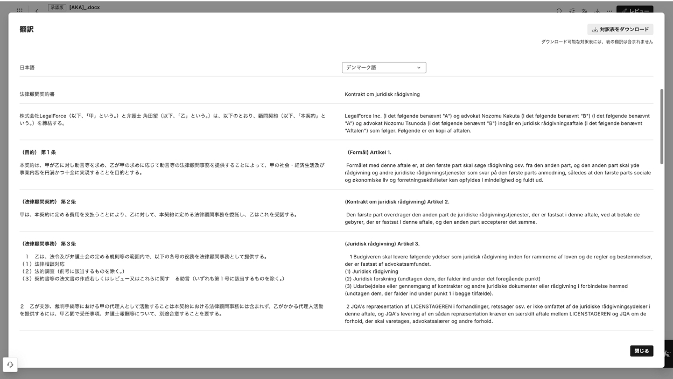
Task: Click the paragraph starting 'Den første part overdrager'
Action: point(492,218)
